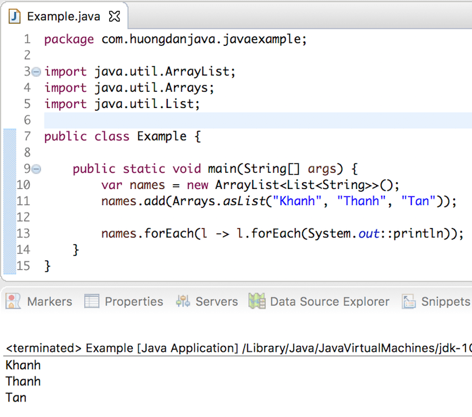Click 'java.util.List;' import on line 5
Screen dimensions: 472x417
pyautogui.click(x=147, y=104)
